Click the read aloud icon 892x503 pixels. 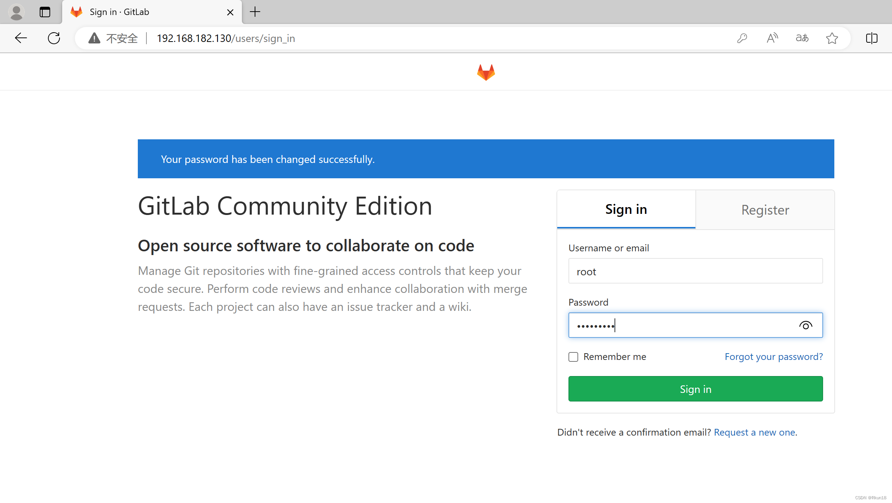tap(772, 38)
